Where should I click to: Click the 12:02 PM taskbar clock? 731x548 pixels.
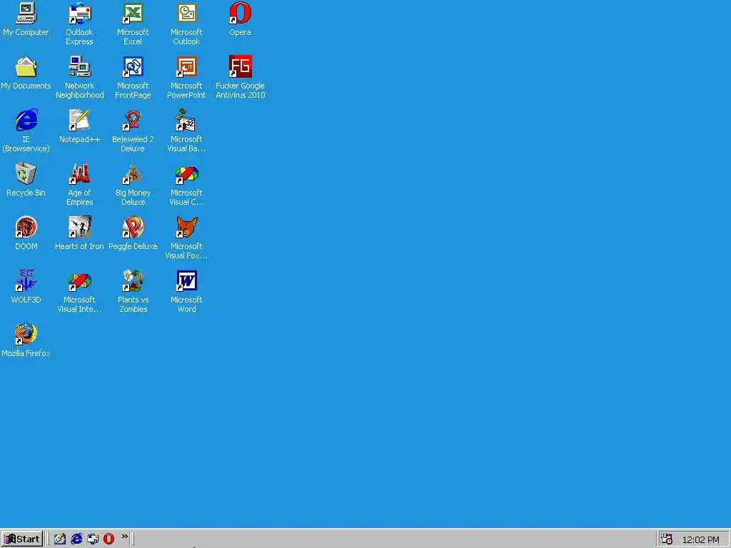[x=701, y=539]
